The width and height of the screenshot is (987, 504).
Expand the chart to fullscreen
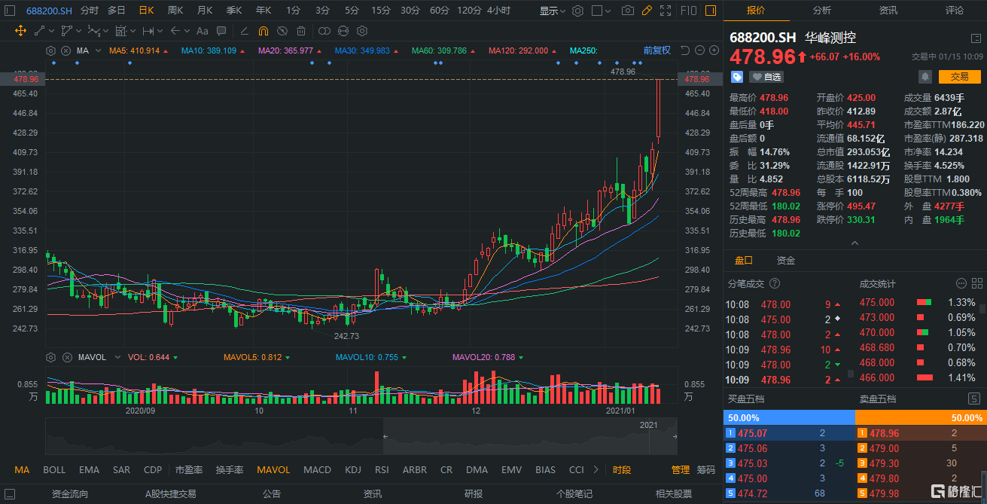point(665,11)
